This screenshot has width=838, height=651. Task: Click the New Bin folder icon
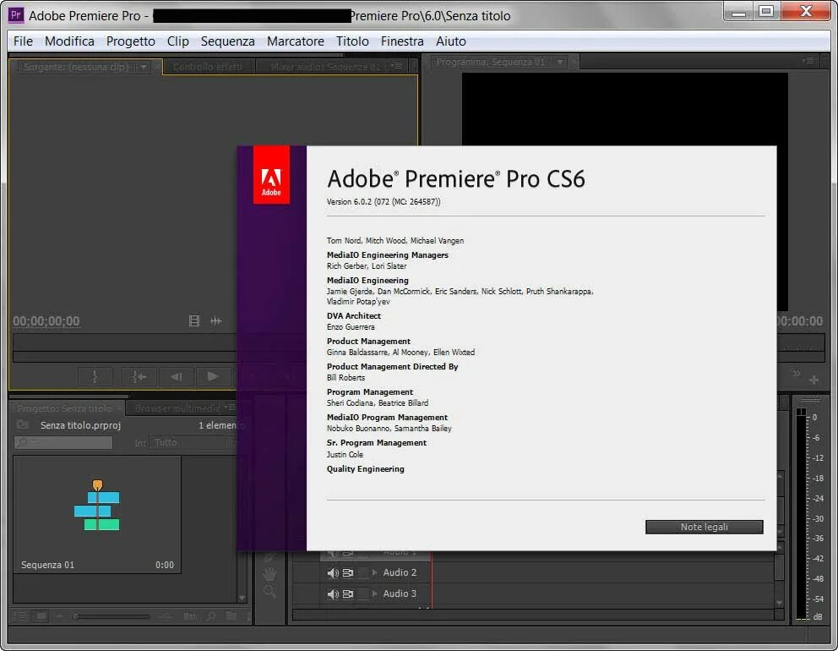point(231,615)
